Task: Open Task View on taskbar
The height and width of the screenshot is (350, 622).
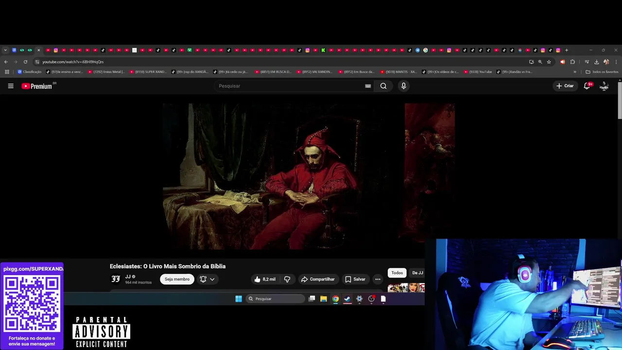Action: tap(312, 299)
